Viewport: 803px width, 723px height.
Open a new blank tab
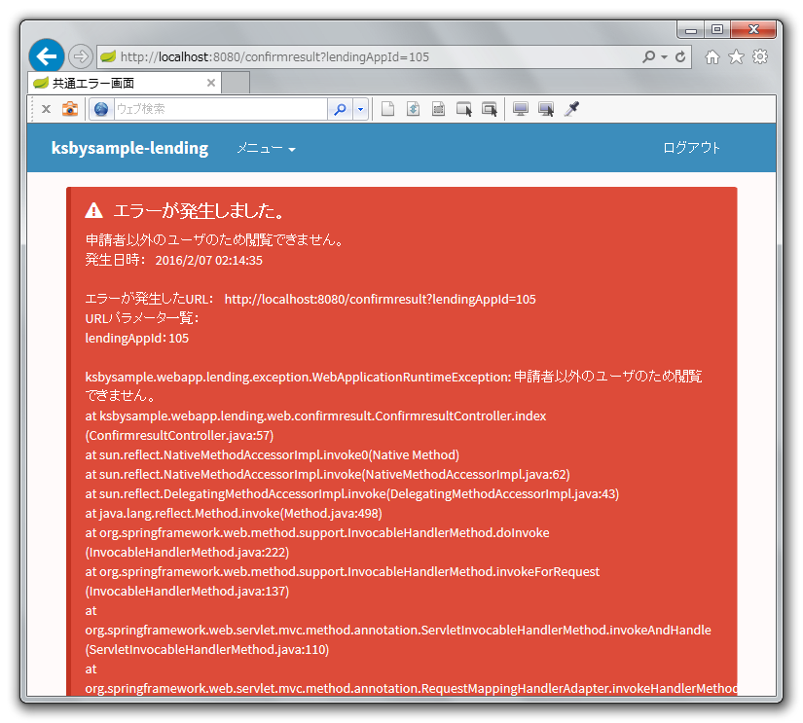[x=236, y=83]
